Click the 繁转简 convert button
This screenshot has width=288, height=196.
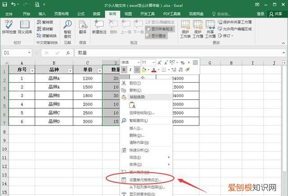coord(45,22)
